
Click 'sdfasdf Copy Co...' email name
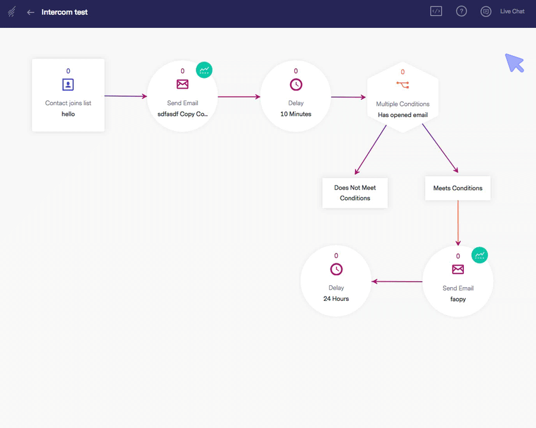coord(183,114)
